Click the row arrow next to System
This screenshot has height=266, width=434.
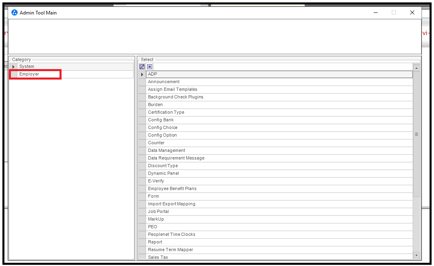click(x=14, y=67)
